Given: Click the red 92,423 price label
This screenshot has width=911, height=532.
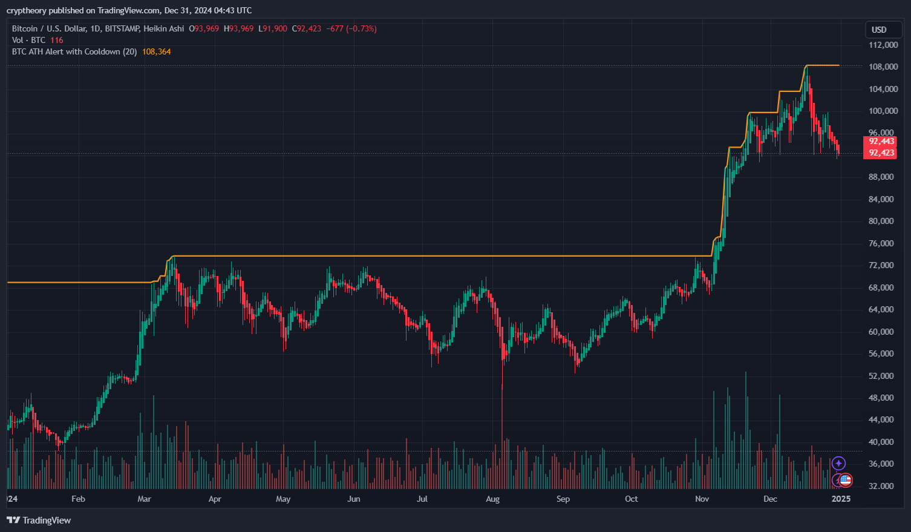Looking at the screenshot, I should point(880,153).
